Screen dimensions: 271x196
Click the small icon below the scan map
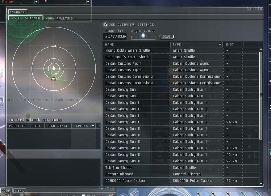point(28,116)
